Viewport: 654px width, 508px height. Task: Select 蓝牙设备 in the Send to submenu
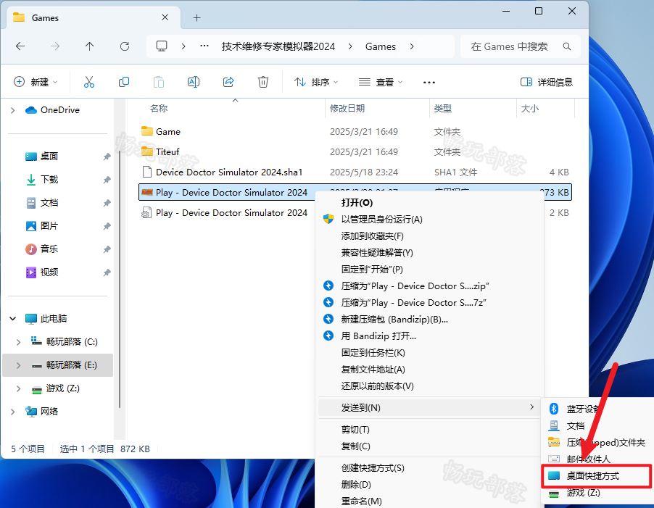coord(597,409)
